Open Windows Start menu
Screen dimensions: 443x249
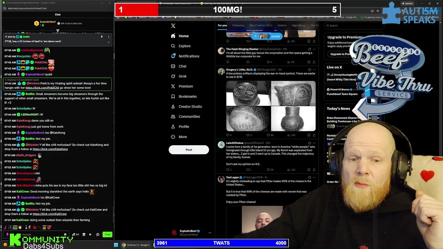[x=116, y=245]
